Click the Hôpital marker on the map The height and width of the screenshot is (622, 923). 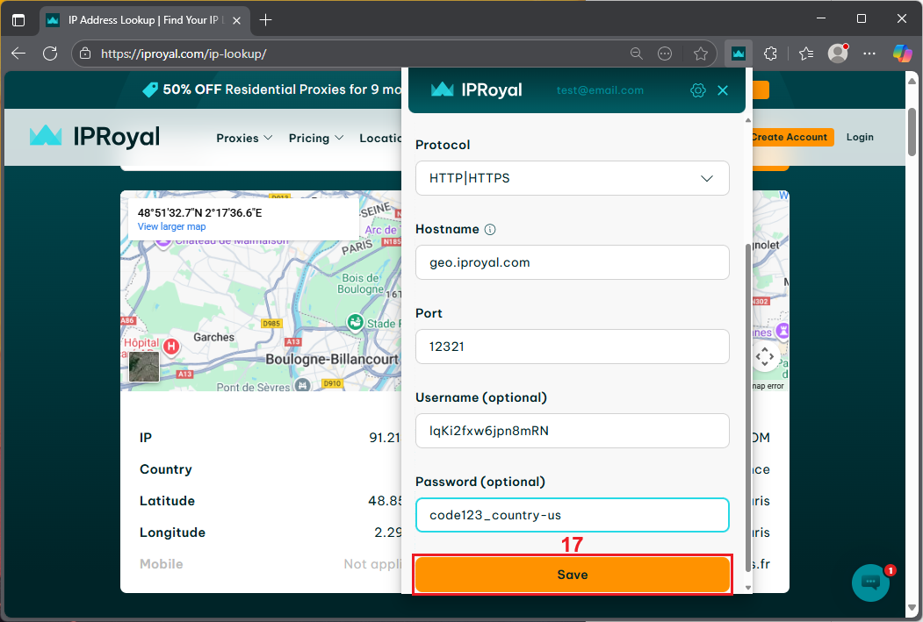170,346
